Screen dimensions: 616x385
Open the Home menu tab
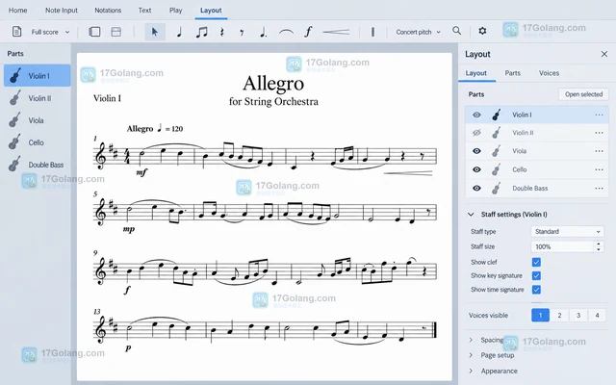pyautogui.click(x=17, y=11)
